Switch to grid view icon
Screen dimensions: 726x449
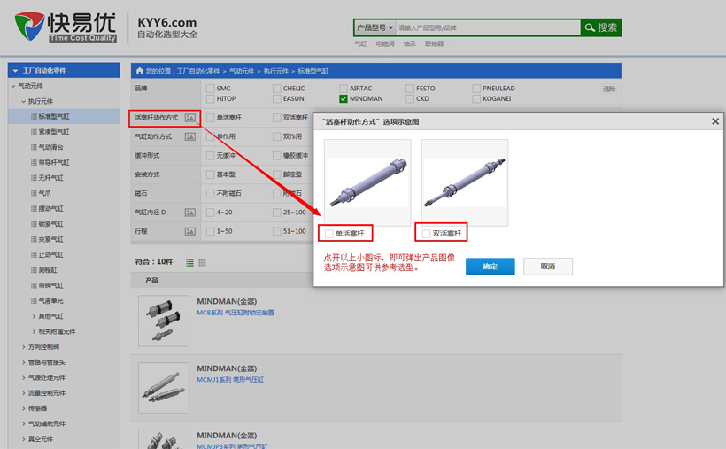[203, 263]
